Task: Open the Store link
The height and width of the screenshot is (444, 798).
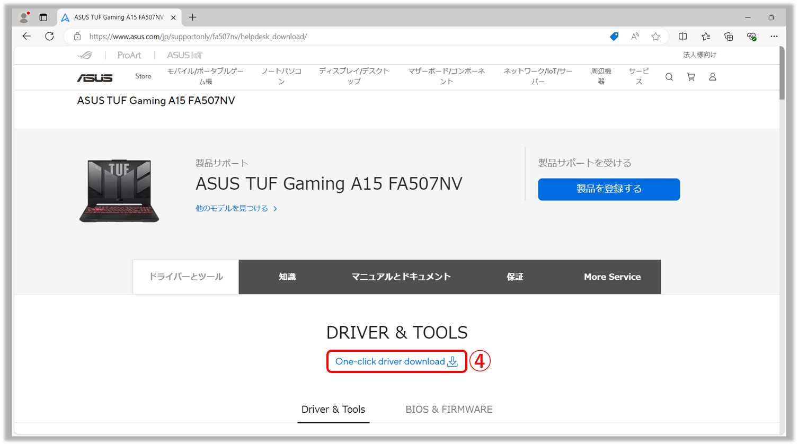Action: [x=143, y=76]
